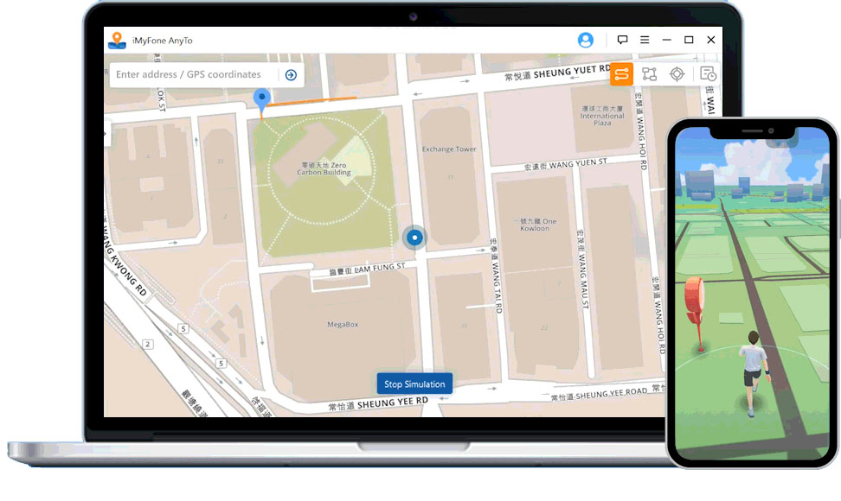Image resolution: width=841 pixels, height=501 pixels.
Task: Open the hamburger menu in title bar
Action: (645, 40)
